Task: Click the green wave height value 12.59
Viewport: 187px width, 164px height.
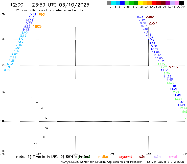Action: click(x=166, y=73)
